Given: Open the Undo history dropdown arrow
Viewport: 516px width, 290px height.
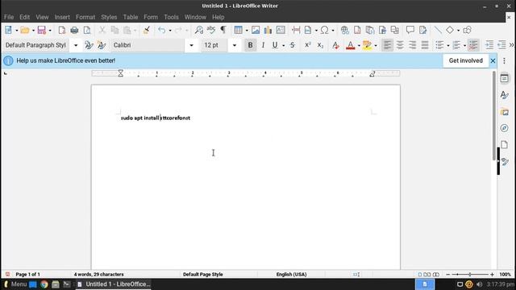Looking at the screenshot, I should [x=170, y=31].
